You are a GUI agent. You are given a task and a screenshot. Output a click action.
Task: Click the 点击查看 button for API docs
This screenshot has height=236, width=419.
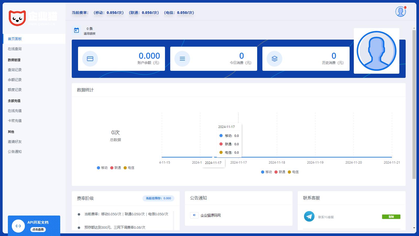(38, 229)
